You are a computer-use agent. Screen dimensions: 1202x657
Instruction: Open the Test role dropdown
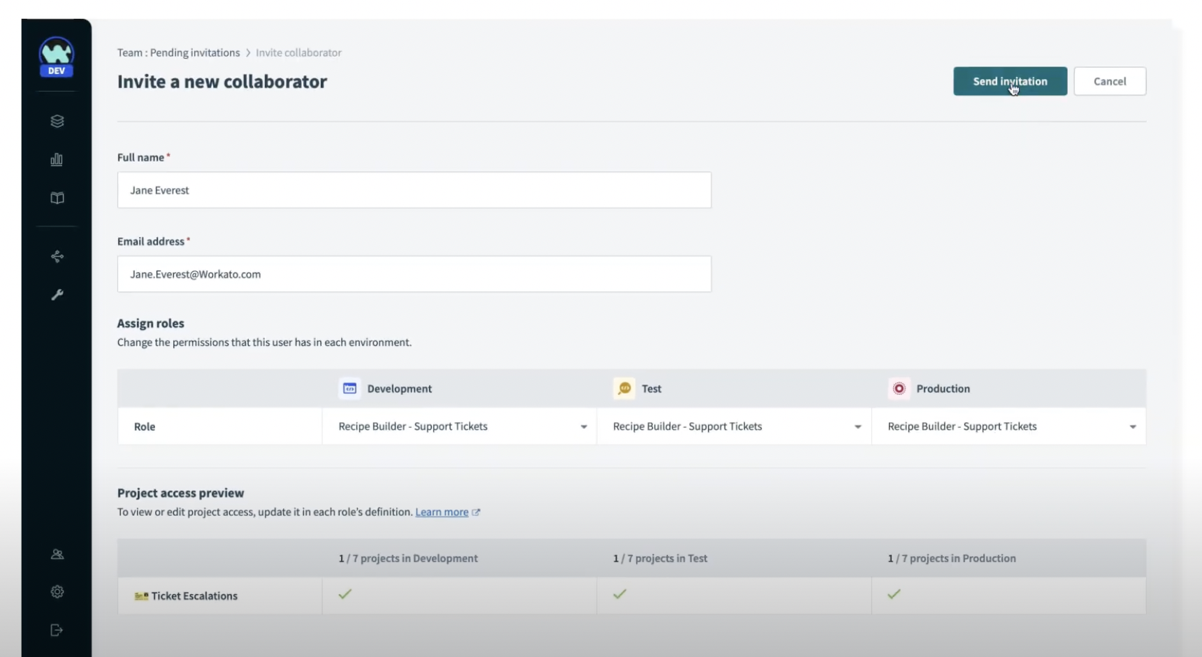[x=734, y=426]
